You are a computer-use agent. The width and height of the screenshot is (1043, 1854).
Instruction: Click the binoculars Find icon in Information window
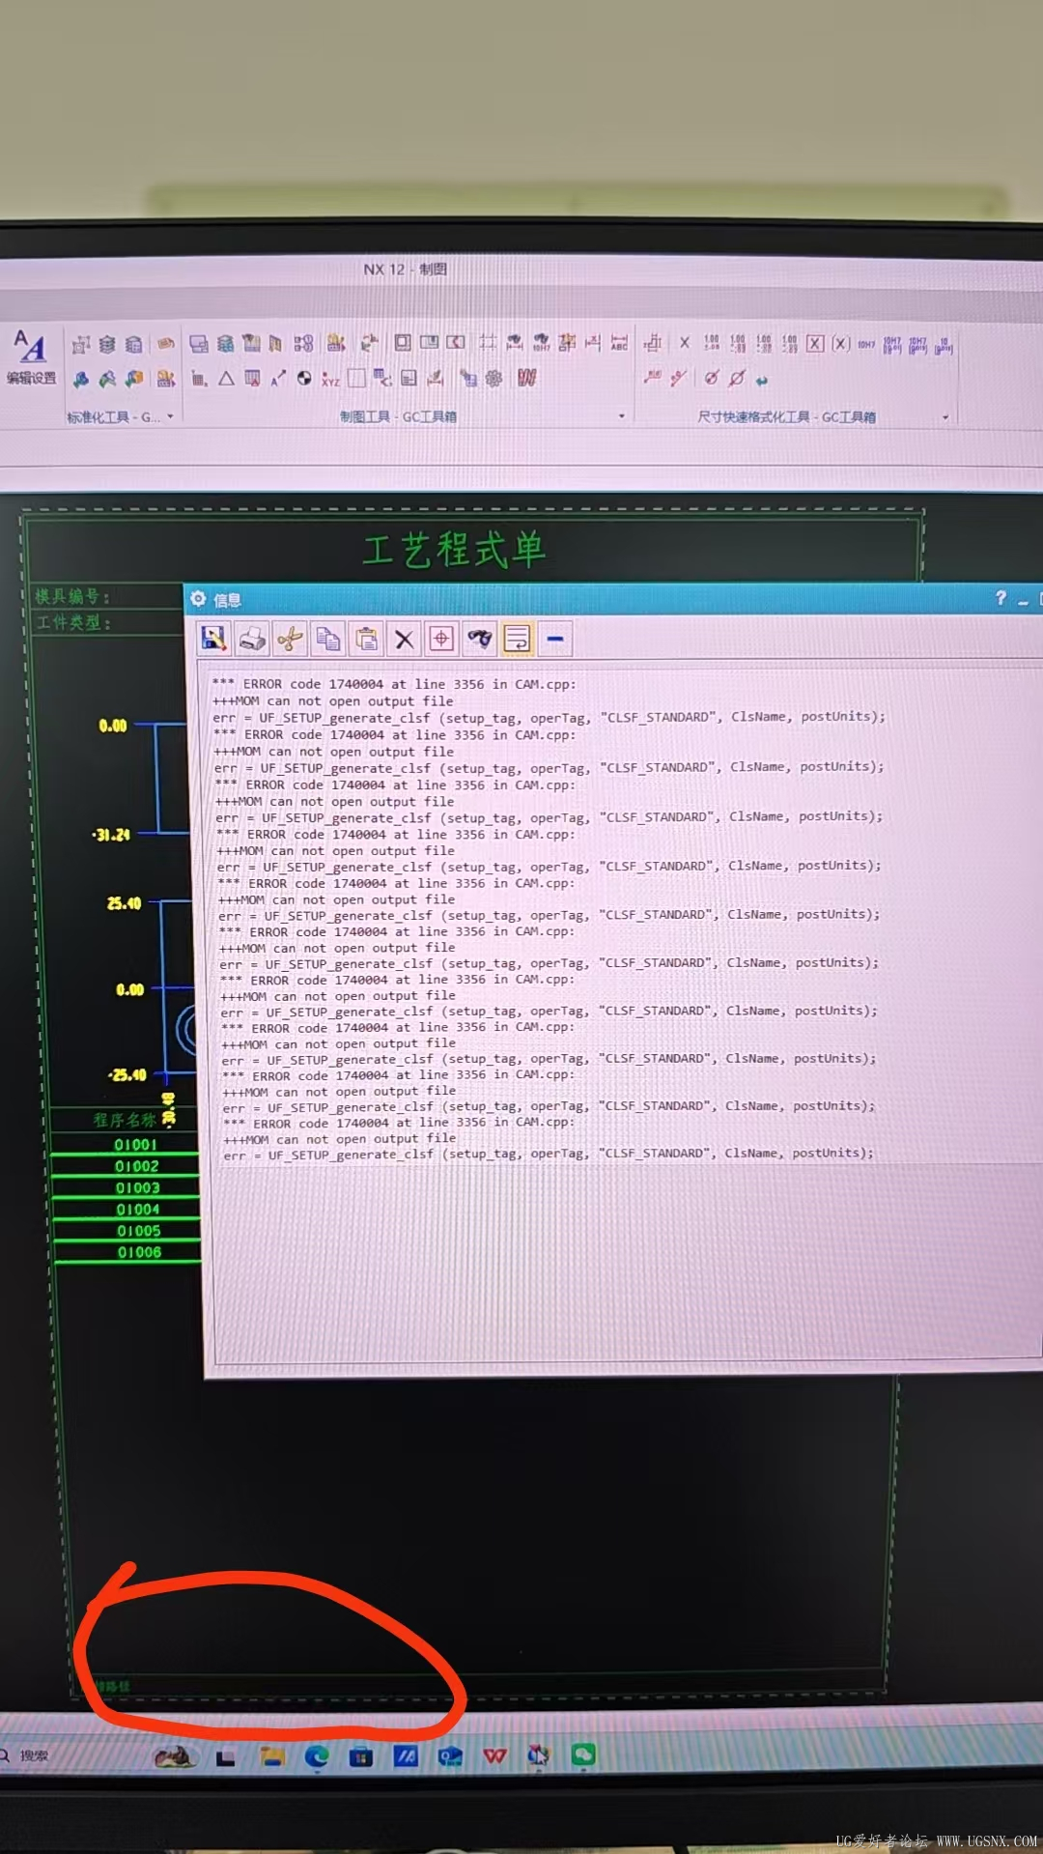tap(479, 639)
